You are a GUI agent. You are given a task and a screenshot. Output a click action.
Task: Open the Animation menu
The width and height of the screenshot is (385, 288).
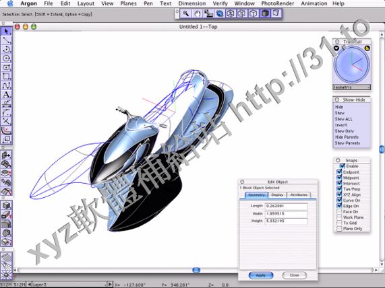click(x=314, y=3)
